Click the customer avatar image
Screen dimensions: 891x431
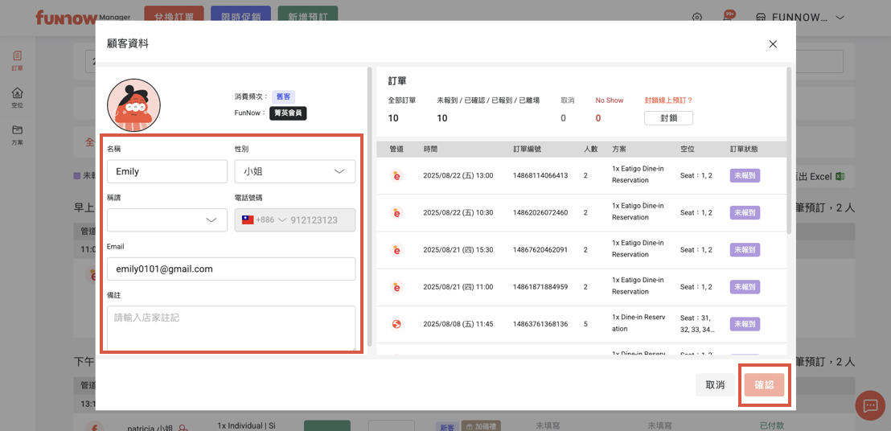[x=133, y=105]
